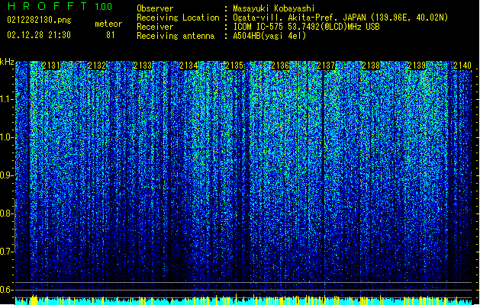Image resolution: width=480 pixels, height=305 pixels.
Task: Click the 2140 time marker
Action: click(462, 66)
